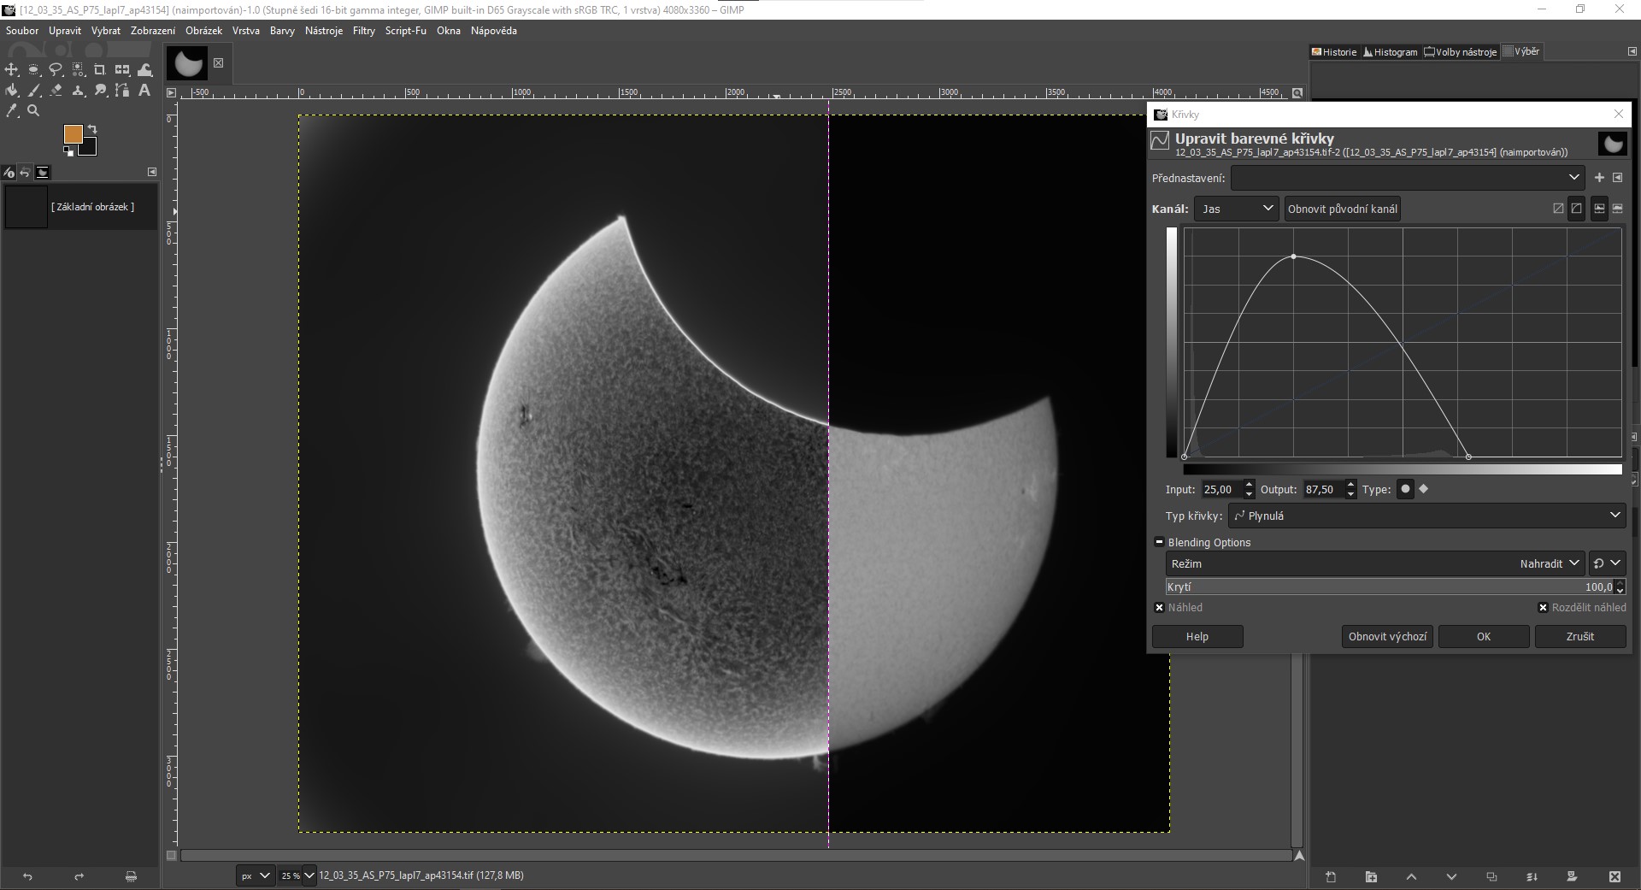
Task: Toggle the Náhled preview checkbox
Action: click(x=1159, y=608)
